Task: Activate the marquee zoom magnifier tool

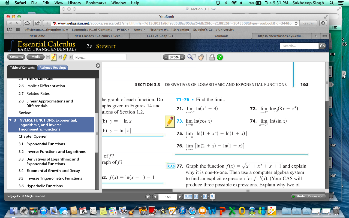Action: [x=191, y=57]
